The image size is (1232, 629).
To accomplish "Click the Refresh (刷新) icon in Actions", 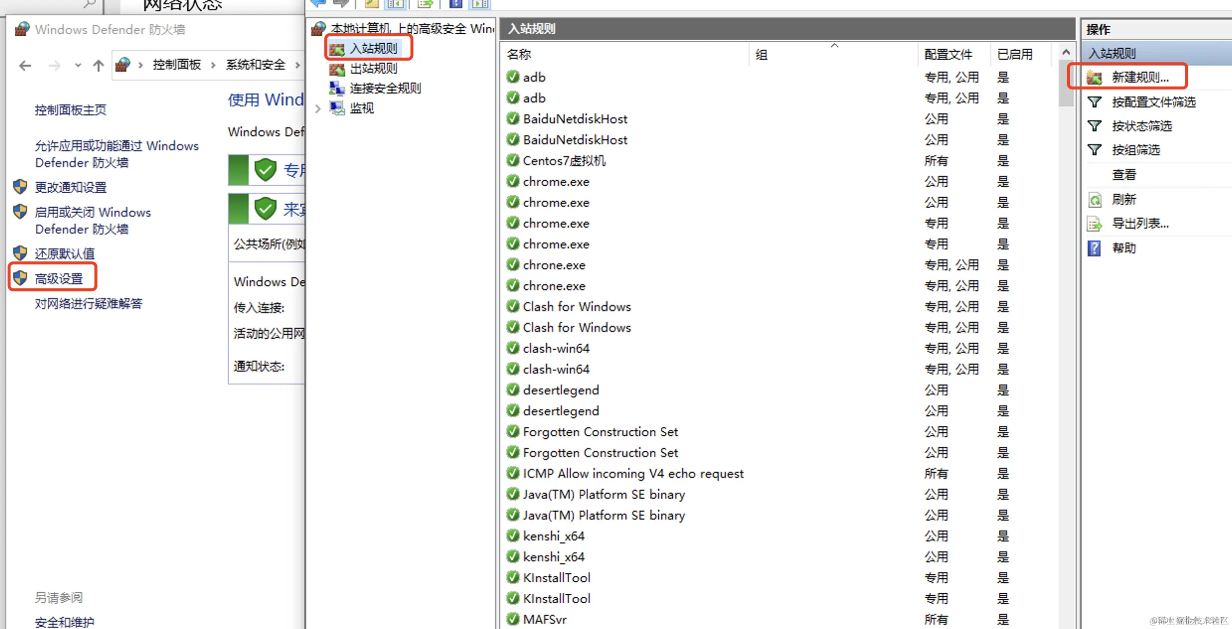I will 1094,200.
